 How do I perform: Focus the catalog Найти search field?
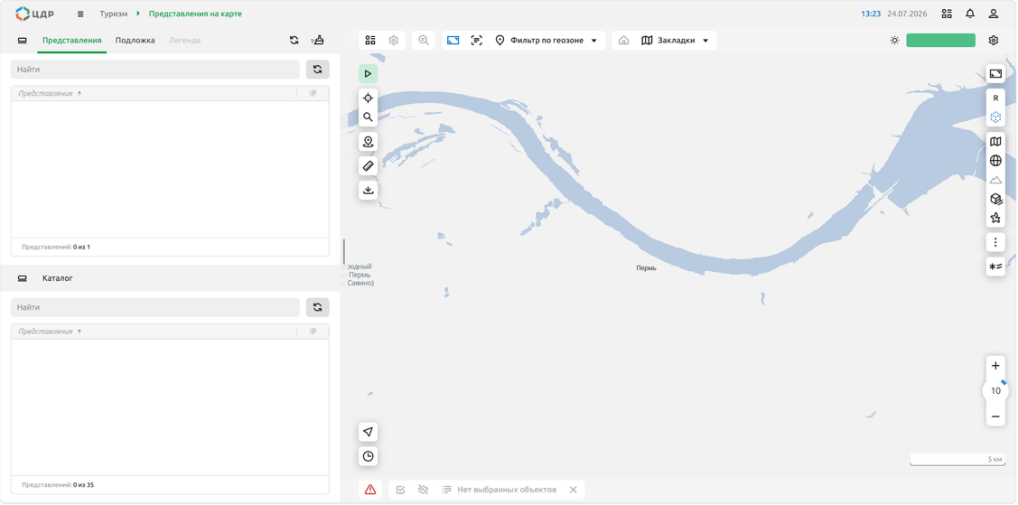point(155,307)
